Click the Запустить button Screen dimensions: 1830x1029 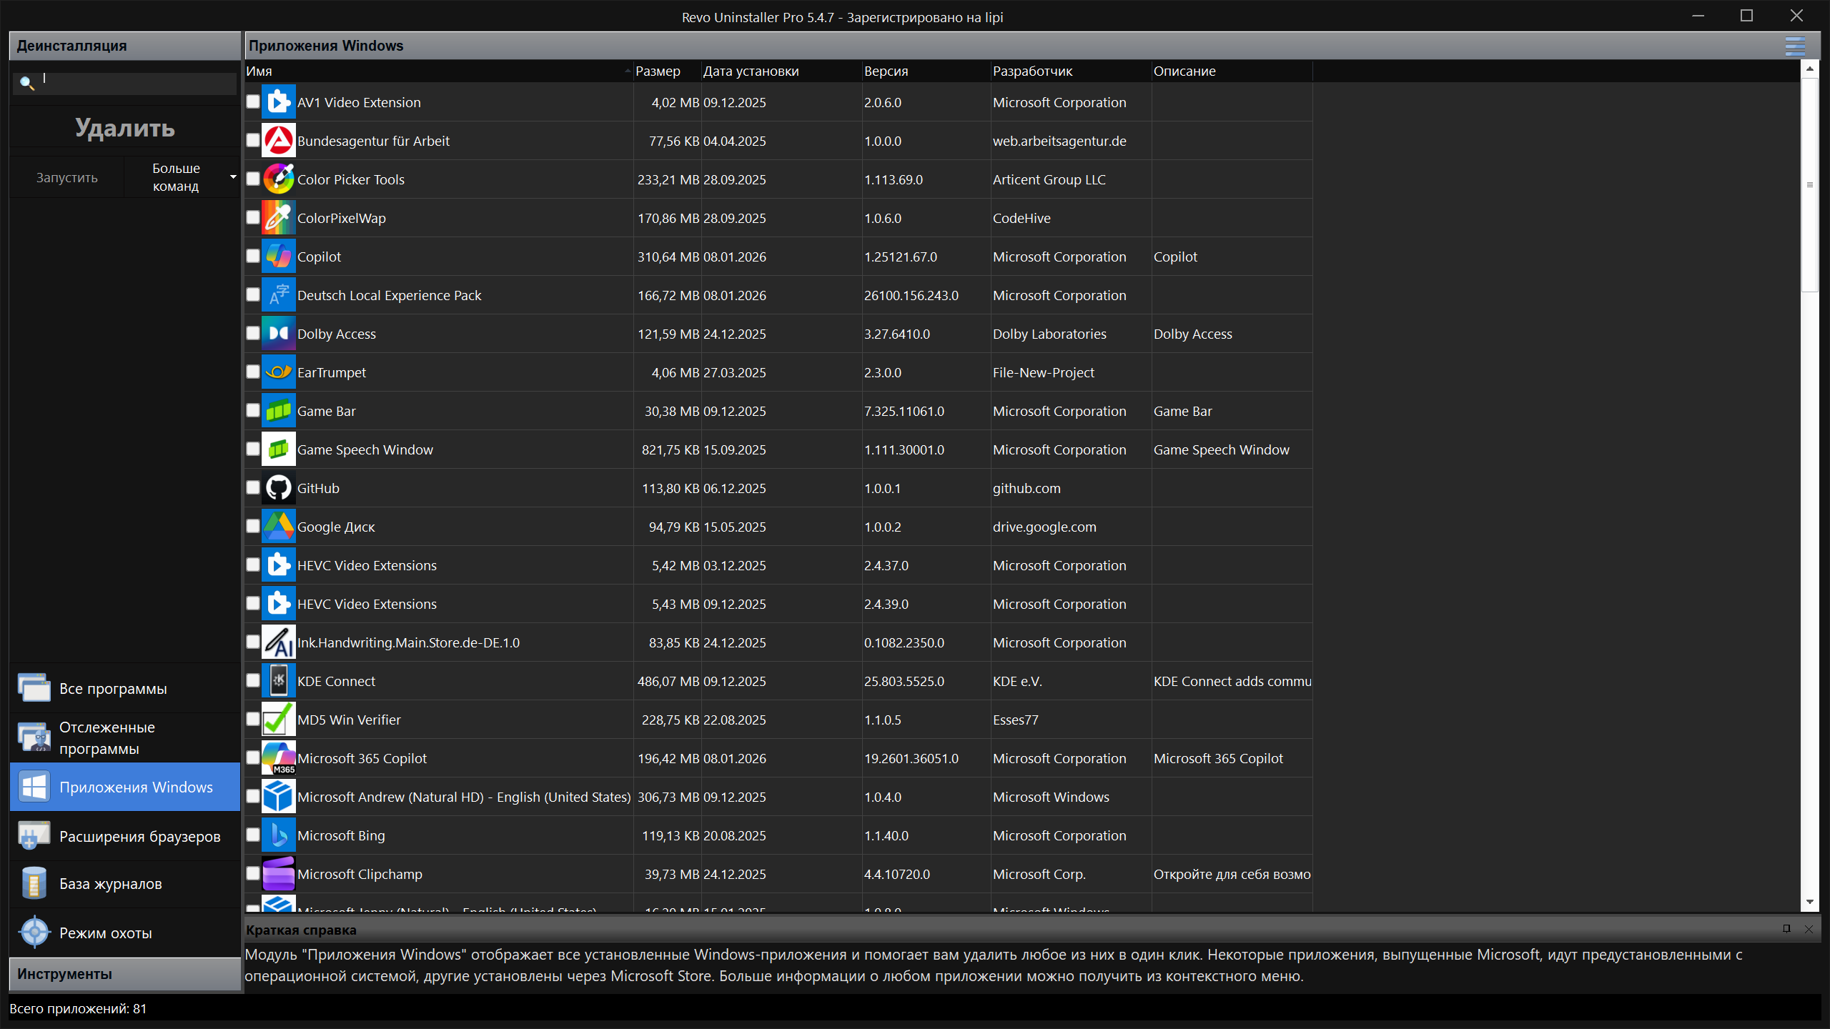tap(67, 177)
